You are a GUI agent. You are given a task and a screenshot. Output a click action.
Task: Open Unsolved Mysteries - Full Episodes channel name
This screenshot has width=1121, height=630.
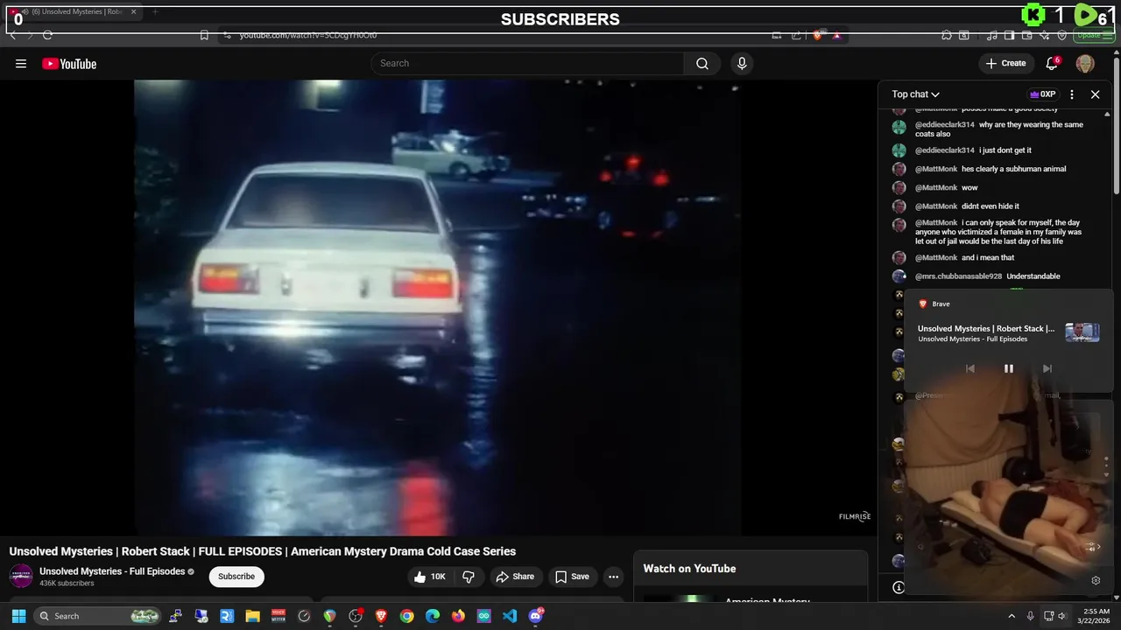click(112, 571)
